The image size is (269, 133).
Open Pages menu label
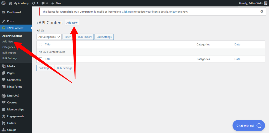(11, 73)
